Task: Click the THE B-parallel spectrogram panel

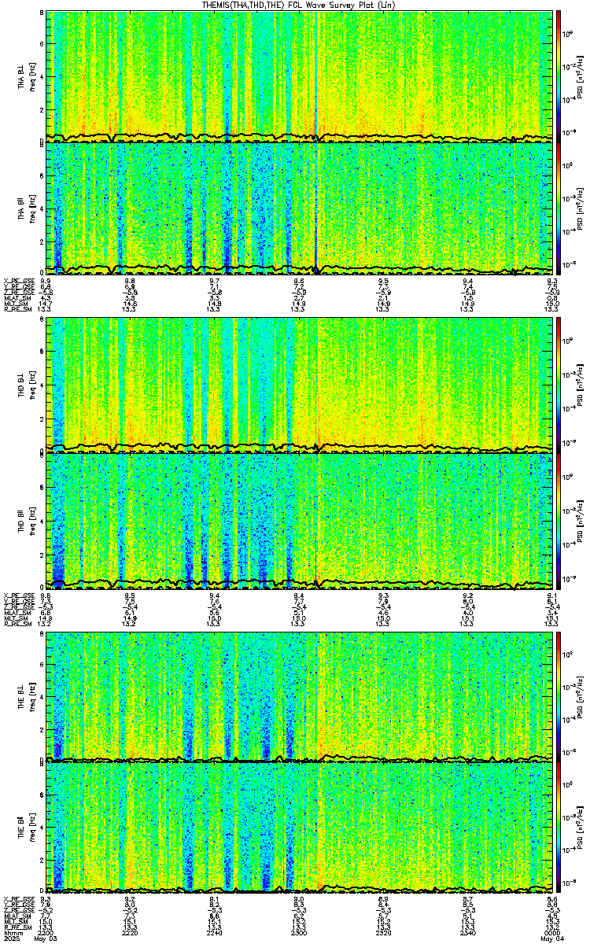Action: click(x=300, y=828)
